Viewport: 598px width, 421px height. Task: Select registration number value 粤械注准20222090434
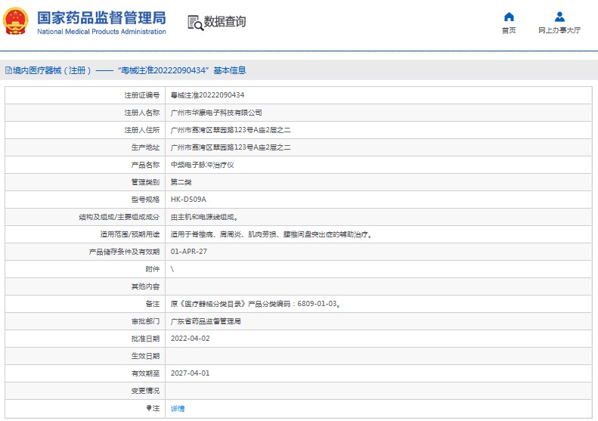point(207,95)
